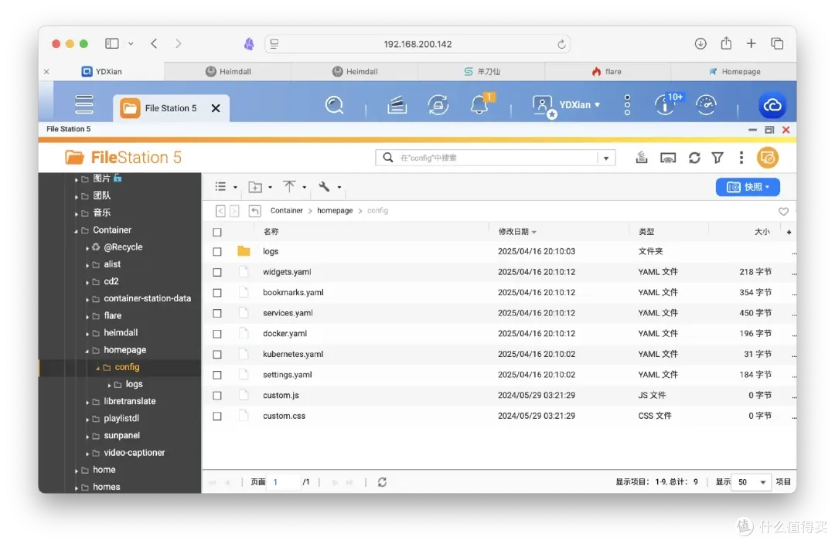Image resolution: width=835 pixels, height=544 pixels.
Task: Refresh the file list using bottom pager icon
Action: click(382, 481)
